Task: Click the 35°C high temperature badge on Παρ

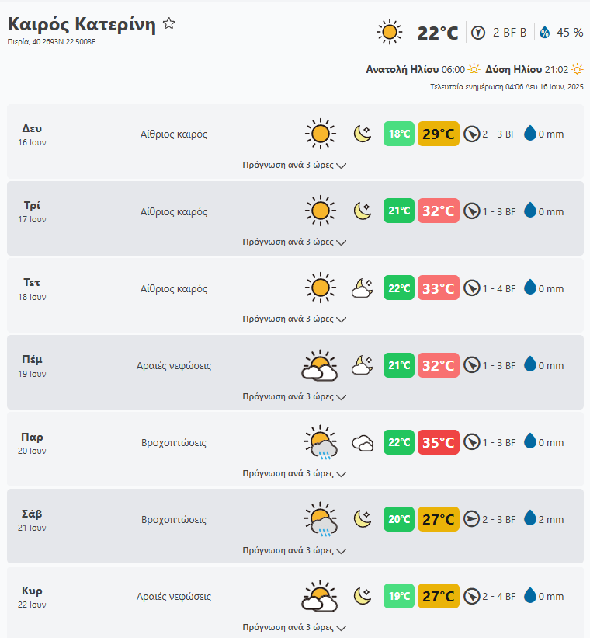Action: [x=438, y=442]
